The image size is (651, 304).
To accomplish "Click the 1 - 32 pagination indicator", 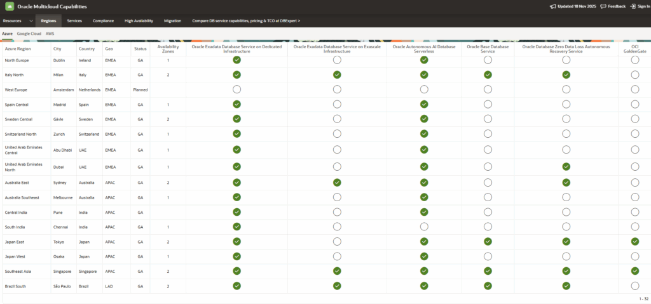I will point(643,298).
